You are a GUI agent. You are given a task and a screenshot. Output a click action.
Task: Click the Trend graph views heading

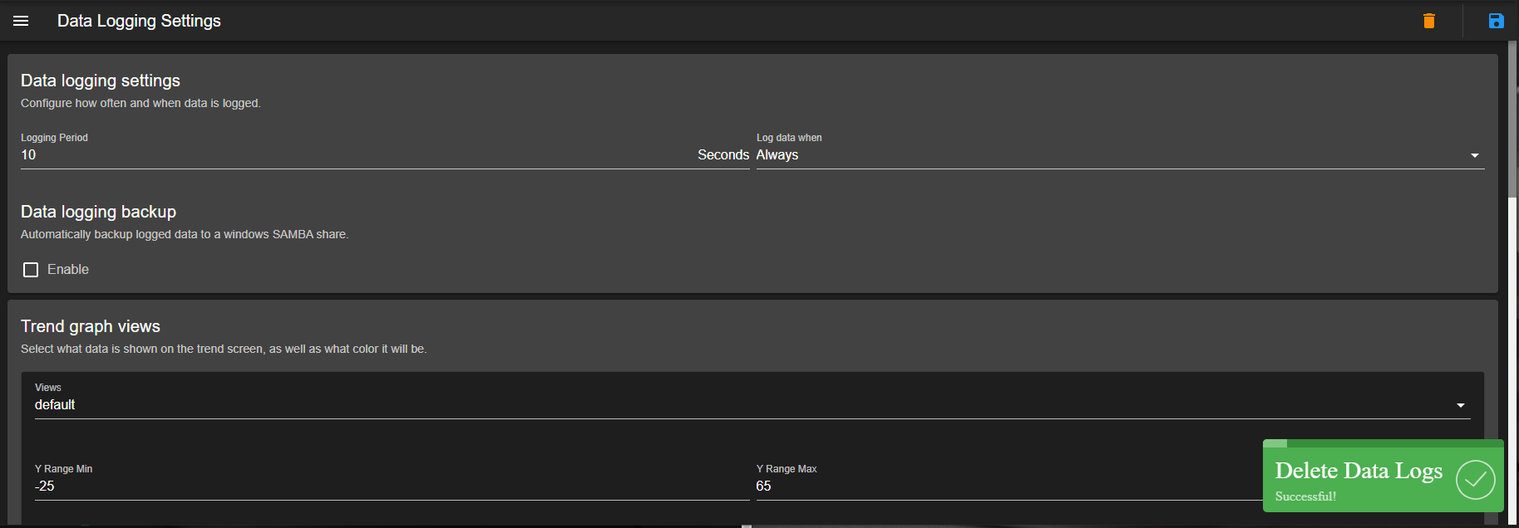[91, 326]
